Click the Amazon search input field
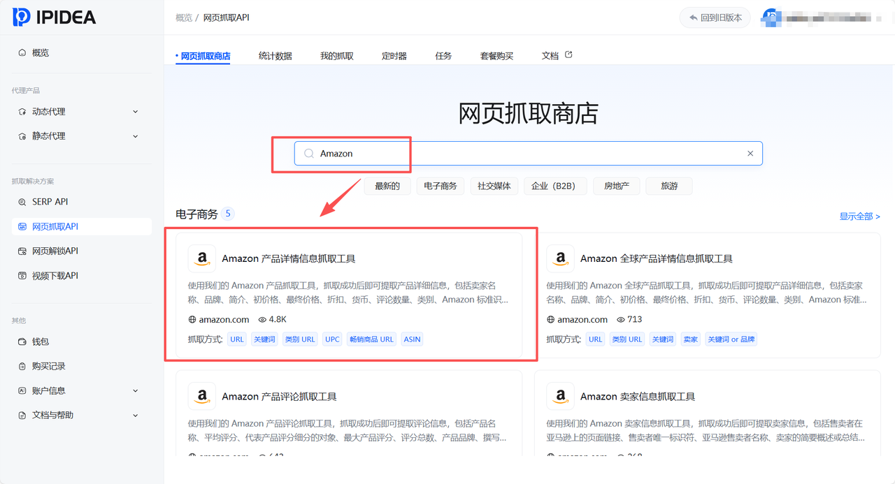Viewport: 895px width, 484px height. 528,154
